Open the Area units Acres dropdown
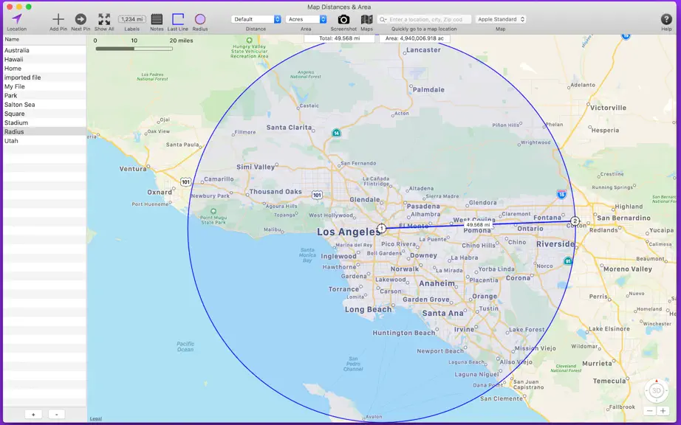Image resolution: width=681 pixels, height=425 pixels. click(306, 19)
